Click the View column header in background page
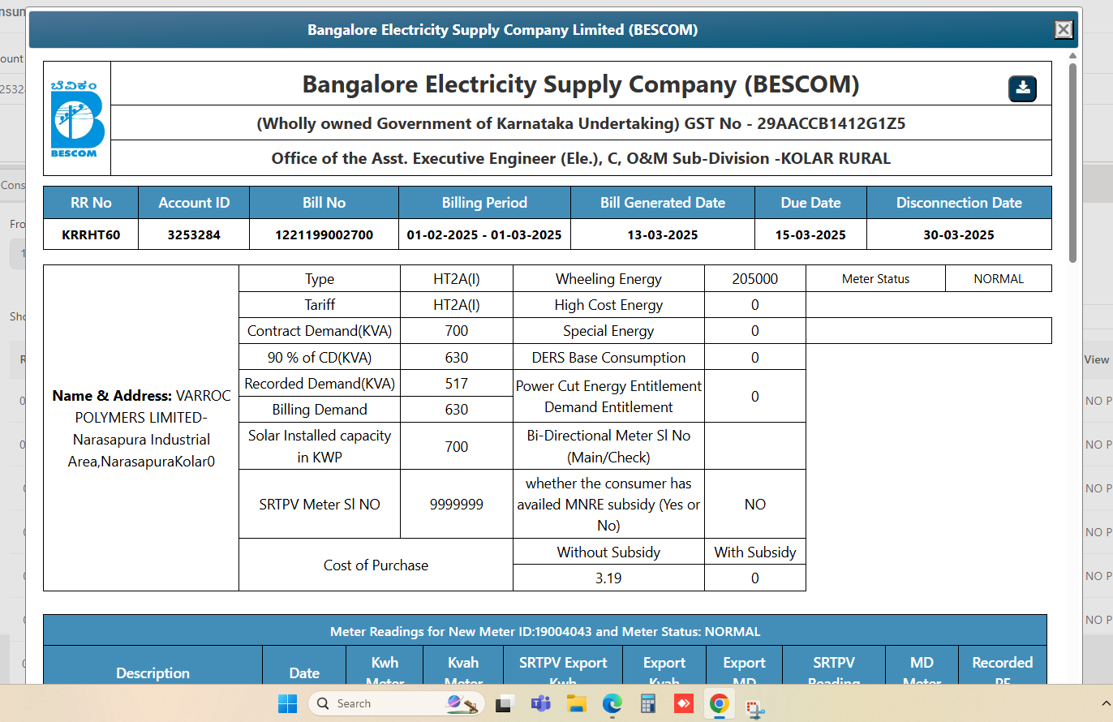This screenshot has width=1113, height=722. point(1096,359)
